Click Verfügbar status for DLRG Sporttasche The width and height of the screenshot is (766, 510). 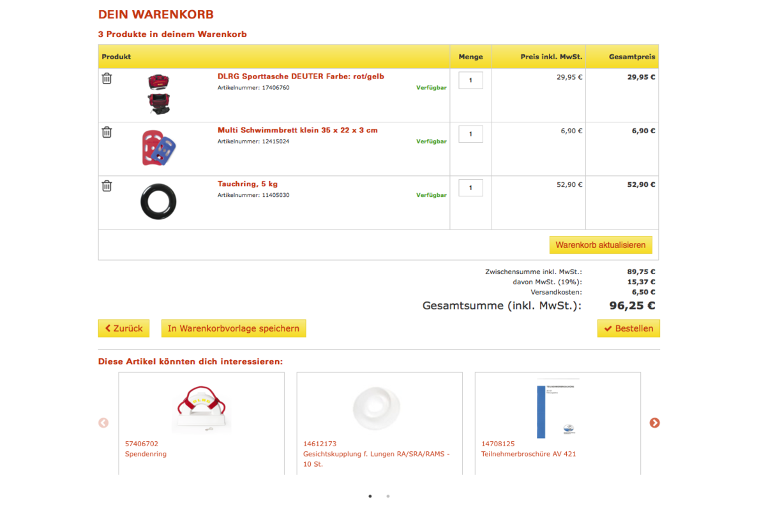pos(432,88)
